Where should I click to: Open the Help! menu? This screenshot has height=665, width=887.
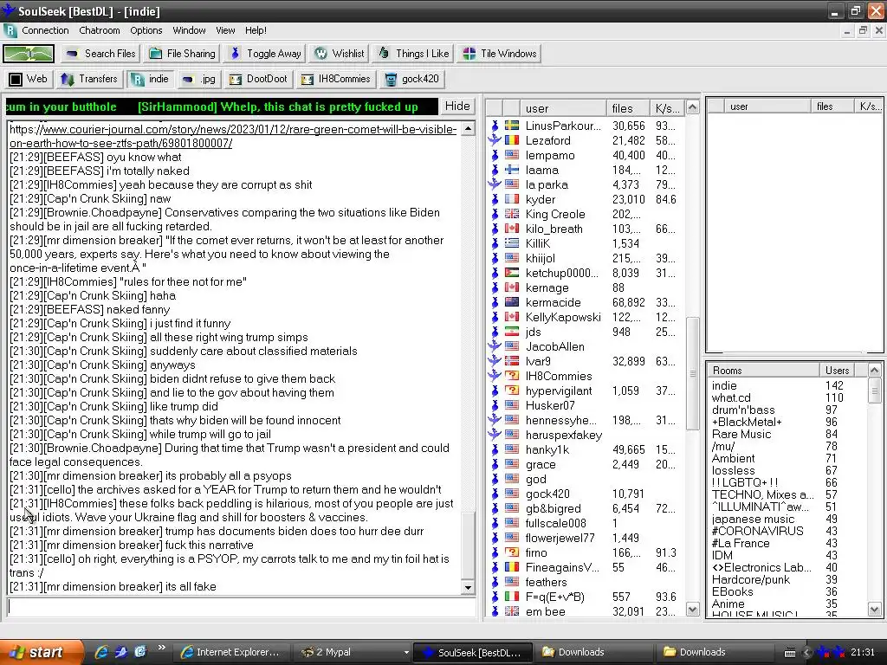[x=256, y=30]
